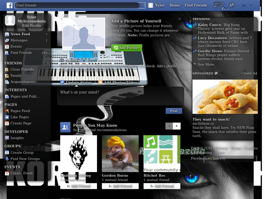The height and width of the screenshot is (199, 265).
Task: Add Ritchot Rec as a friend
Action: coord(162,186)
